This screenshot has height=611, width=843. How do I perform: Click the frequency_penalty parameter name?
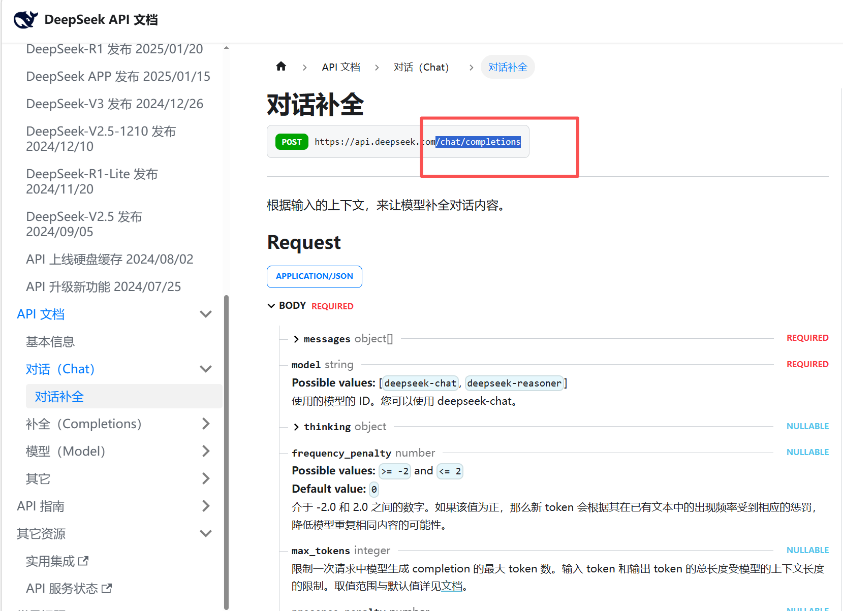341,453
